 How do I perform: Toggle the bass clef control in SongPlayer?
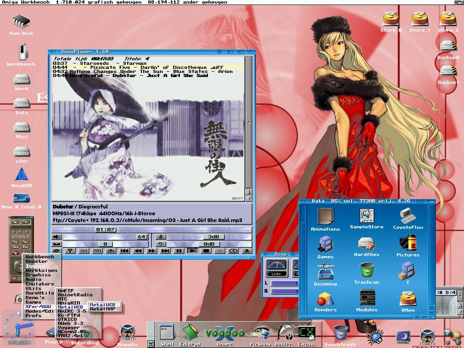click(161, 244)
